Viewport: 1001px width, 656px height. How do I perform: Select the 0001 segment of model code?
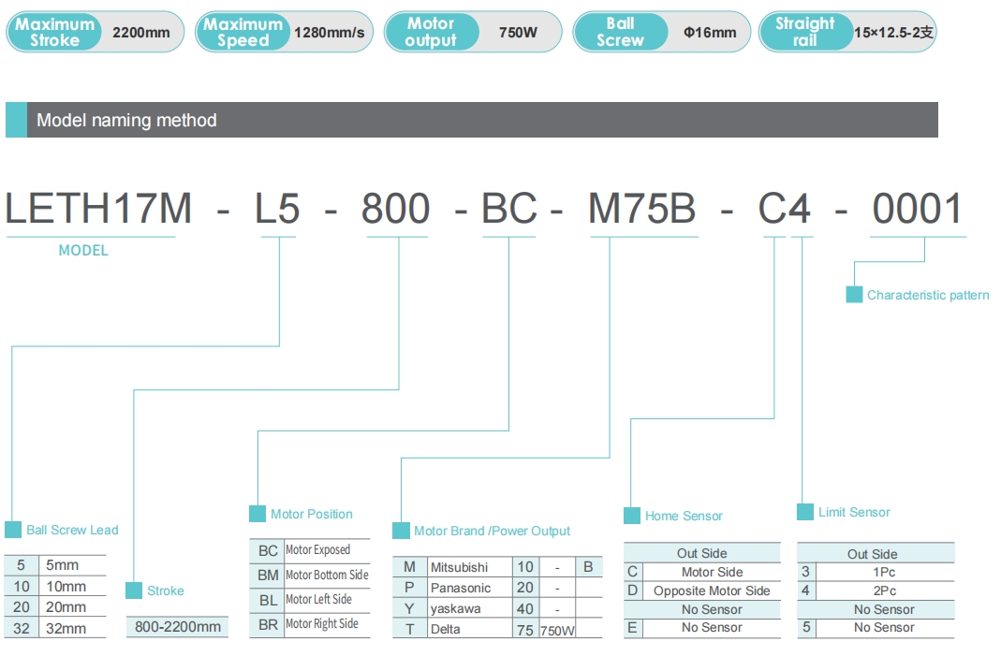pos(918,209)
